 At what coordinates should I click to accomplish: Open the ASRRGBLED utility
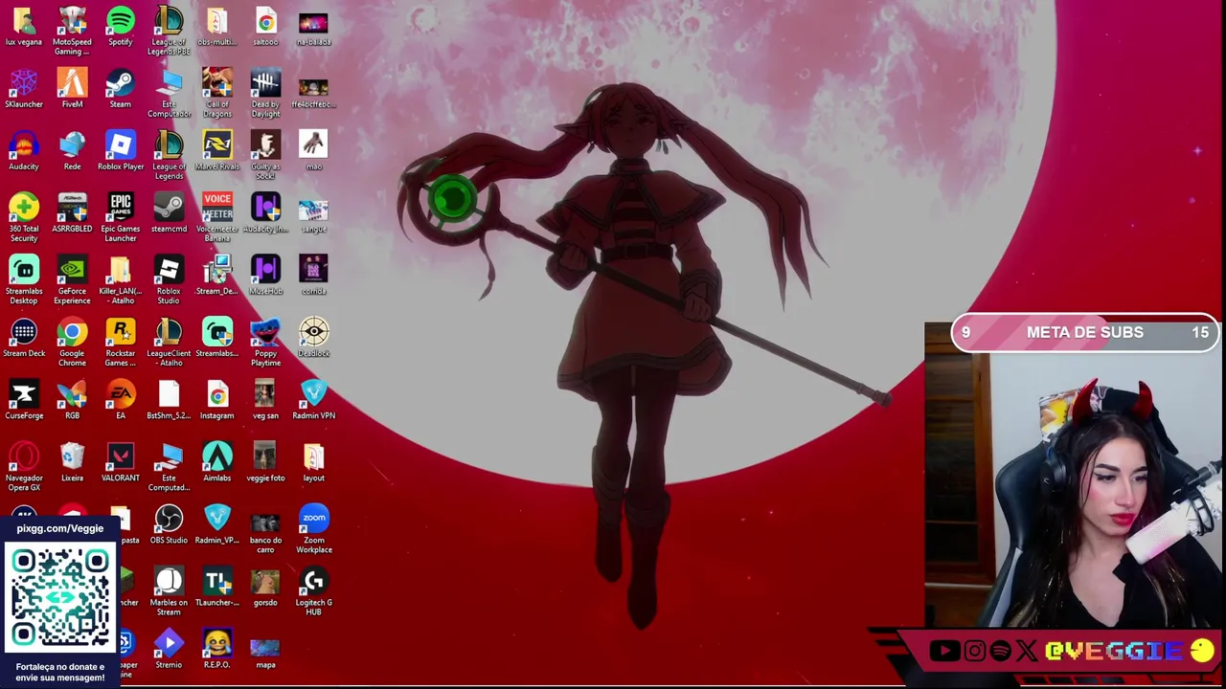(x=72, y=212)
